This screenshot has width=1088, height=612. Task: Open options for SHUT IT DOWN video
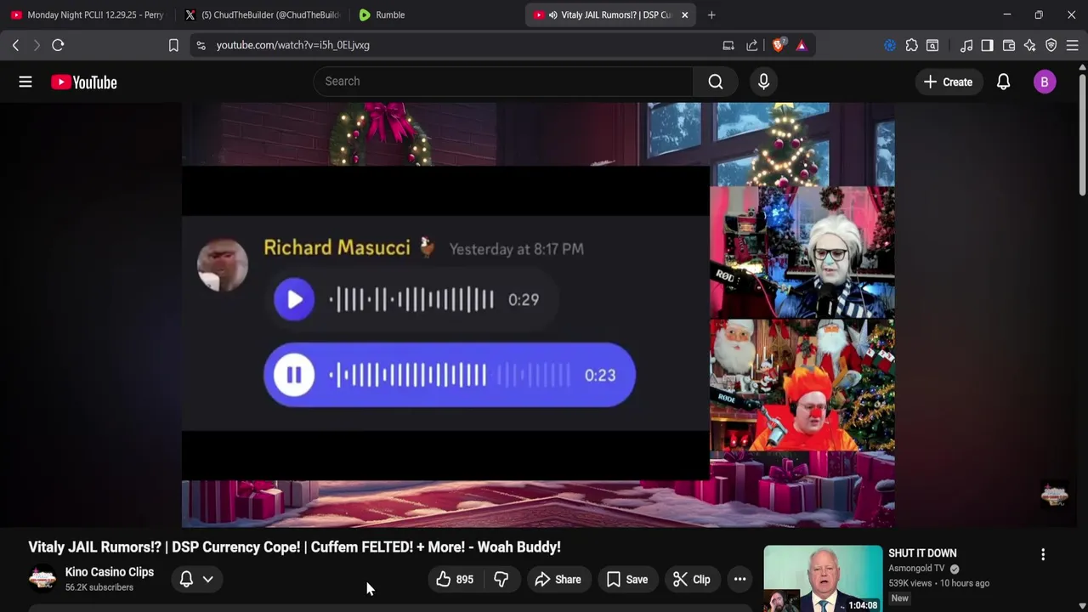click(x=1043, y=554)
